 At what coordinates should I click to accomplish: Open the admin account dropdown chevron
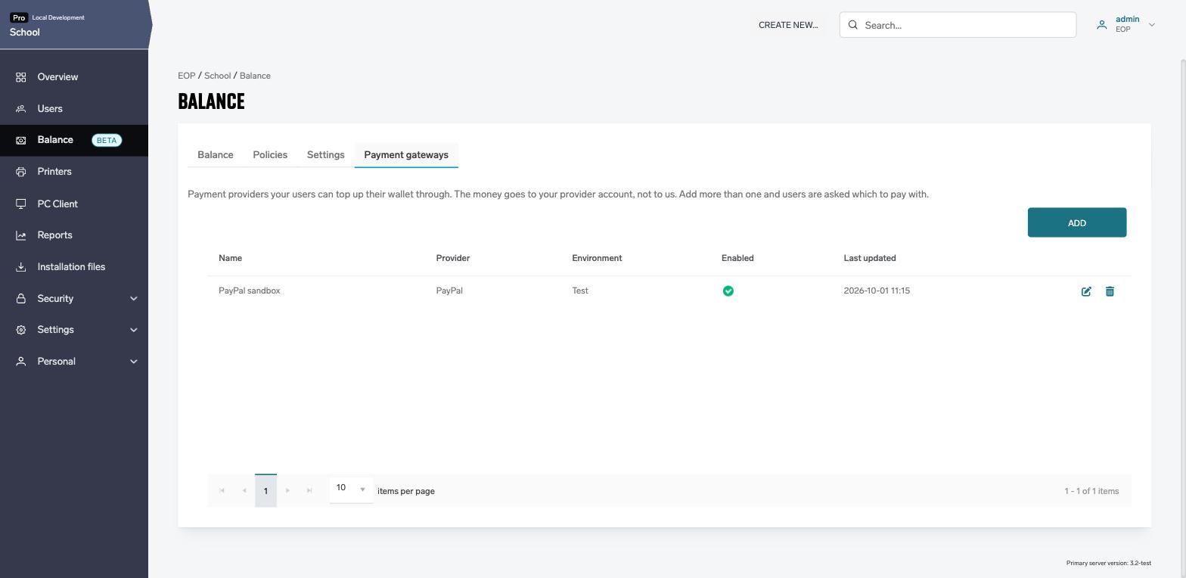[1152, 25]
